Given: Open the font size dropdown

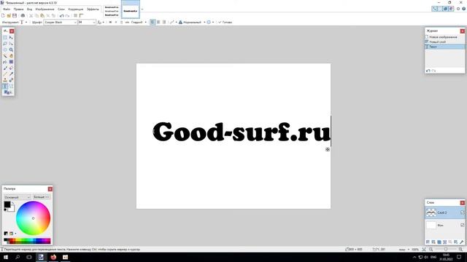Looking at the screenshot, I should click(x=87, y=23).
